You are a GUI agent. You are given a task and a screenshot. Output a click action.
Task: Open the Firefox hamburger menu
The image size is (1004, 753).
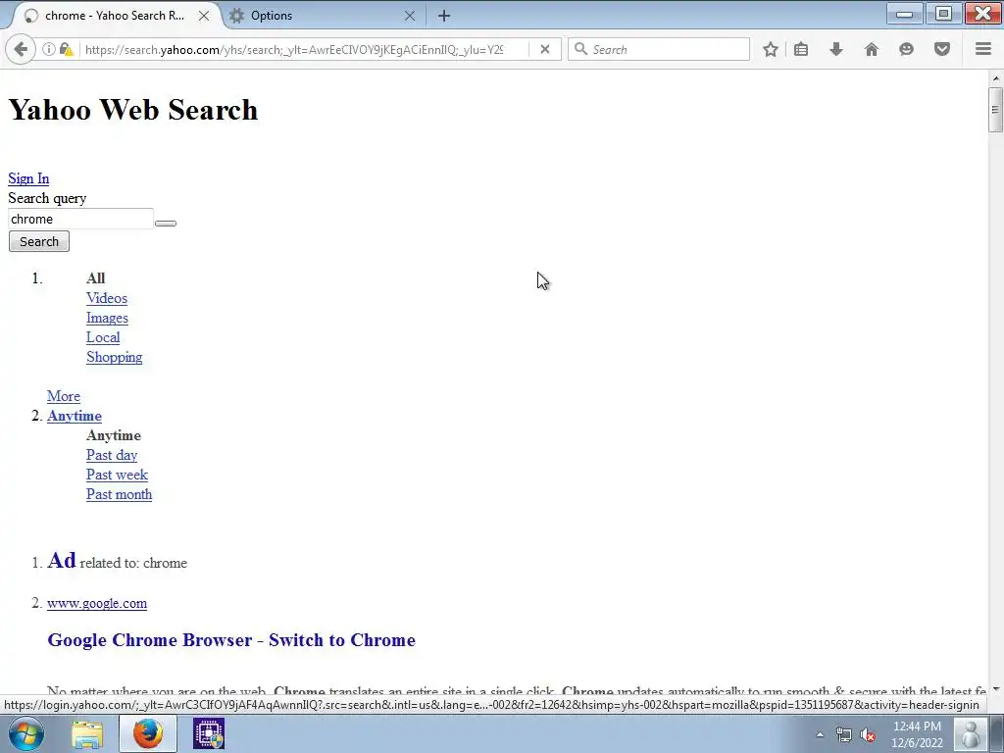(x=983, y=49)
